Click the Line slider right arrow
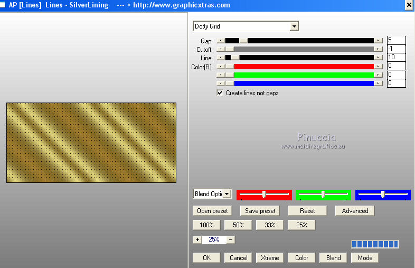The height and width of the screenshot is (268, 415). pos(378,58)
